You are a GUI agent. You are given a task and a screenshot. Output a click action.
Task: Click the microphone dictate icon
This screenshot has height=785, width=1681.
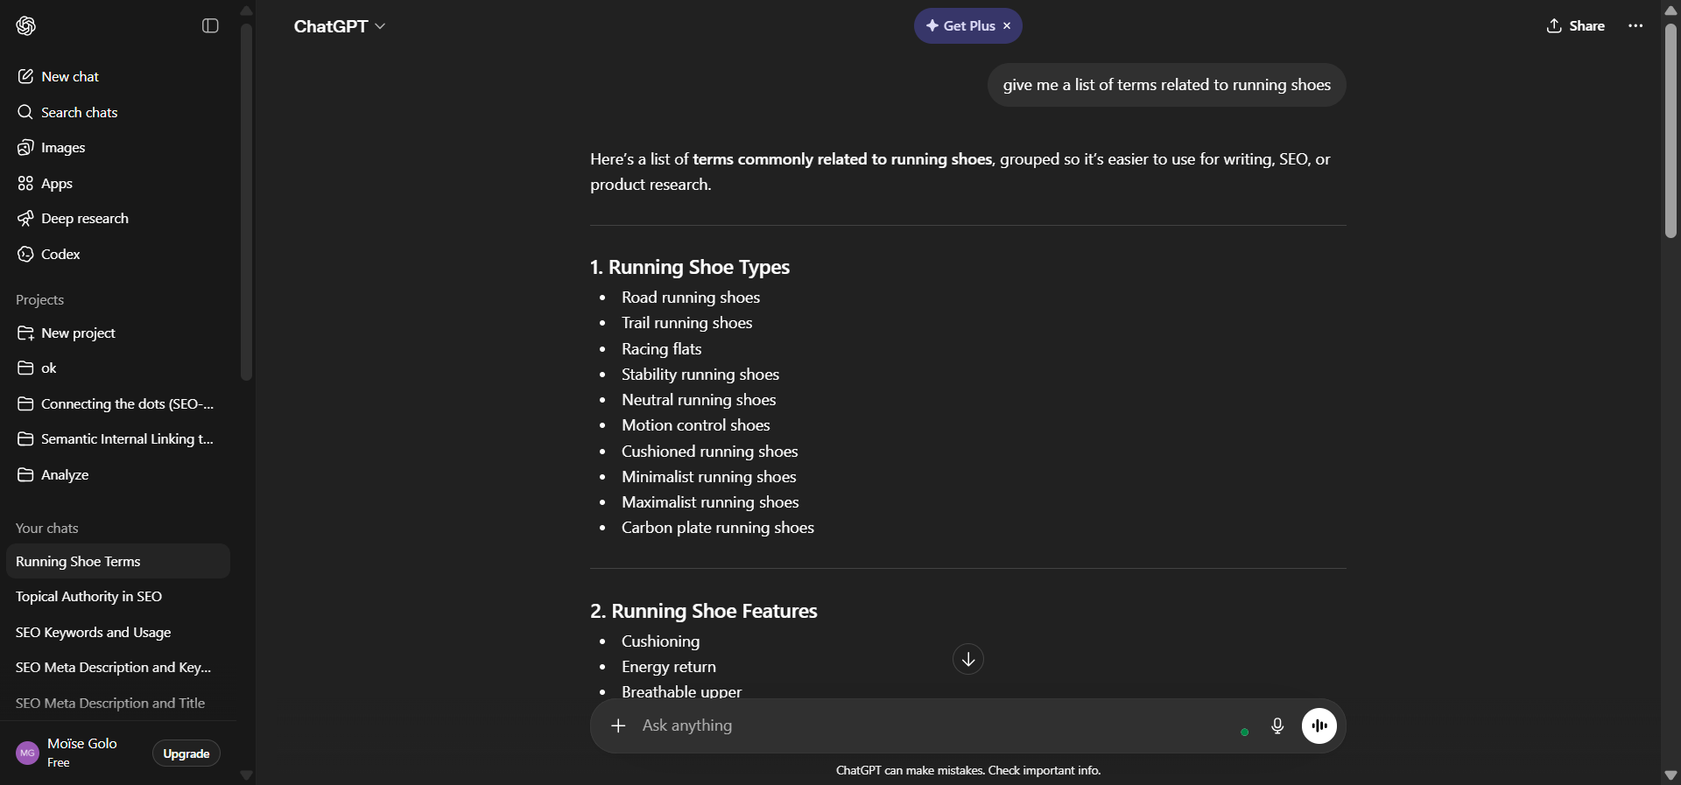tap(1277, 725)
